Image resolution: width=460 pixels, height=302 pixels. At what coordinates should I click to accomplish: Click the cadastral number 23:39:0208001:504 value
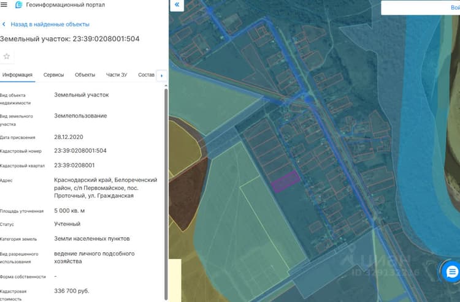pos(80,151)
